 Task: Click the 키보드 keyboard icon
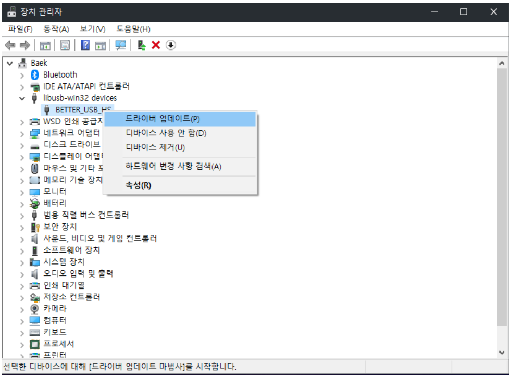coord(34,332)
